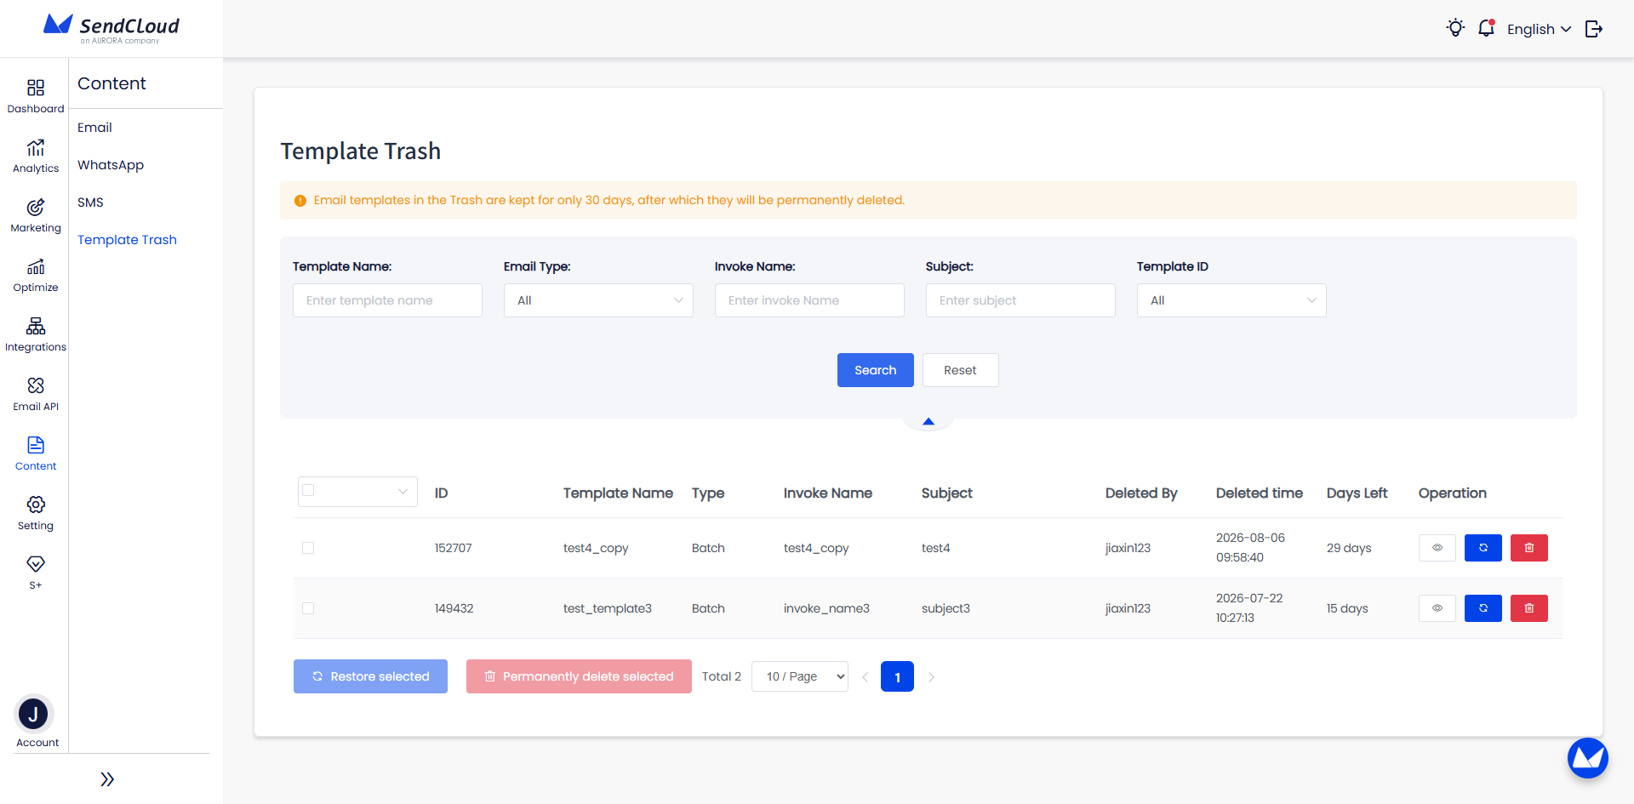Open the S+ diamond icon

[35, 564]
